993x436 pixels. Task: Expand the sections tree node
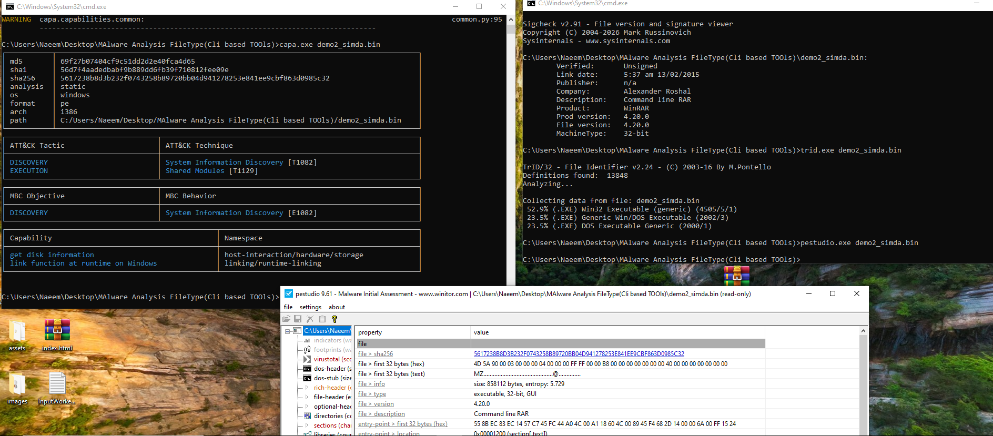click(x=307, y=425)
